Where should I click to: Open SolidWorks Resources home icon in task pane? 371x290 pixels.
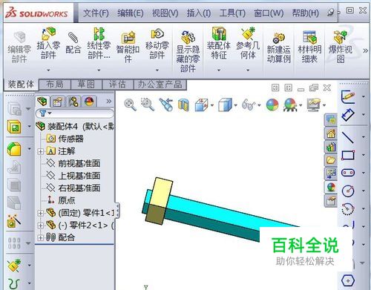pyautogui.click(x=331, y=134)
